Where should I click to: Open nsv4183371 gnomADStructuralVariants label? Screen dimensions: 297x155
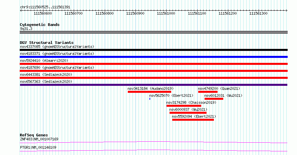pyautogui.click(x=57, y=54)
